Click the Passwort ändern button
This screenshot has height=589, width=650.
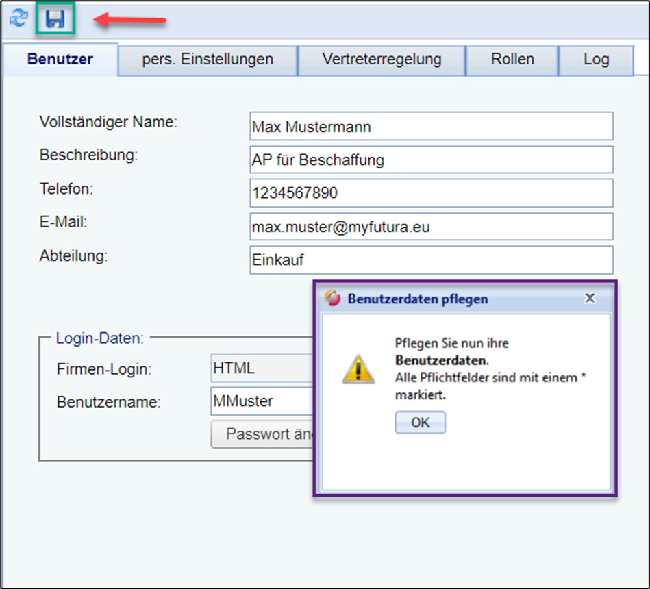(262, 434)
